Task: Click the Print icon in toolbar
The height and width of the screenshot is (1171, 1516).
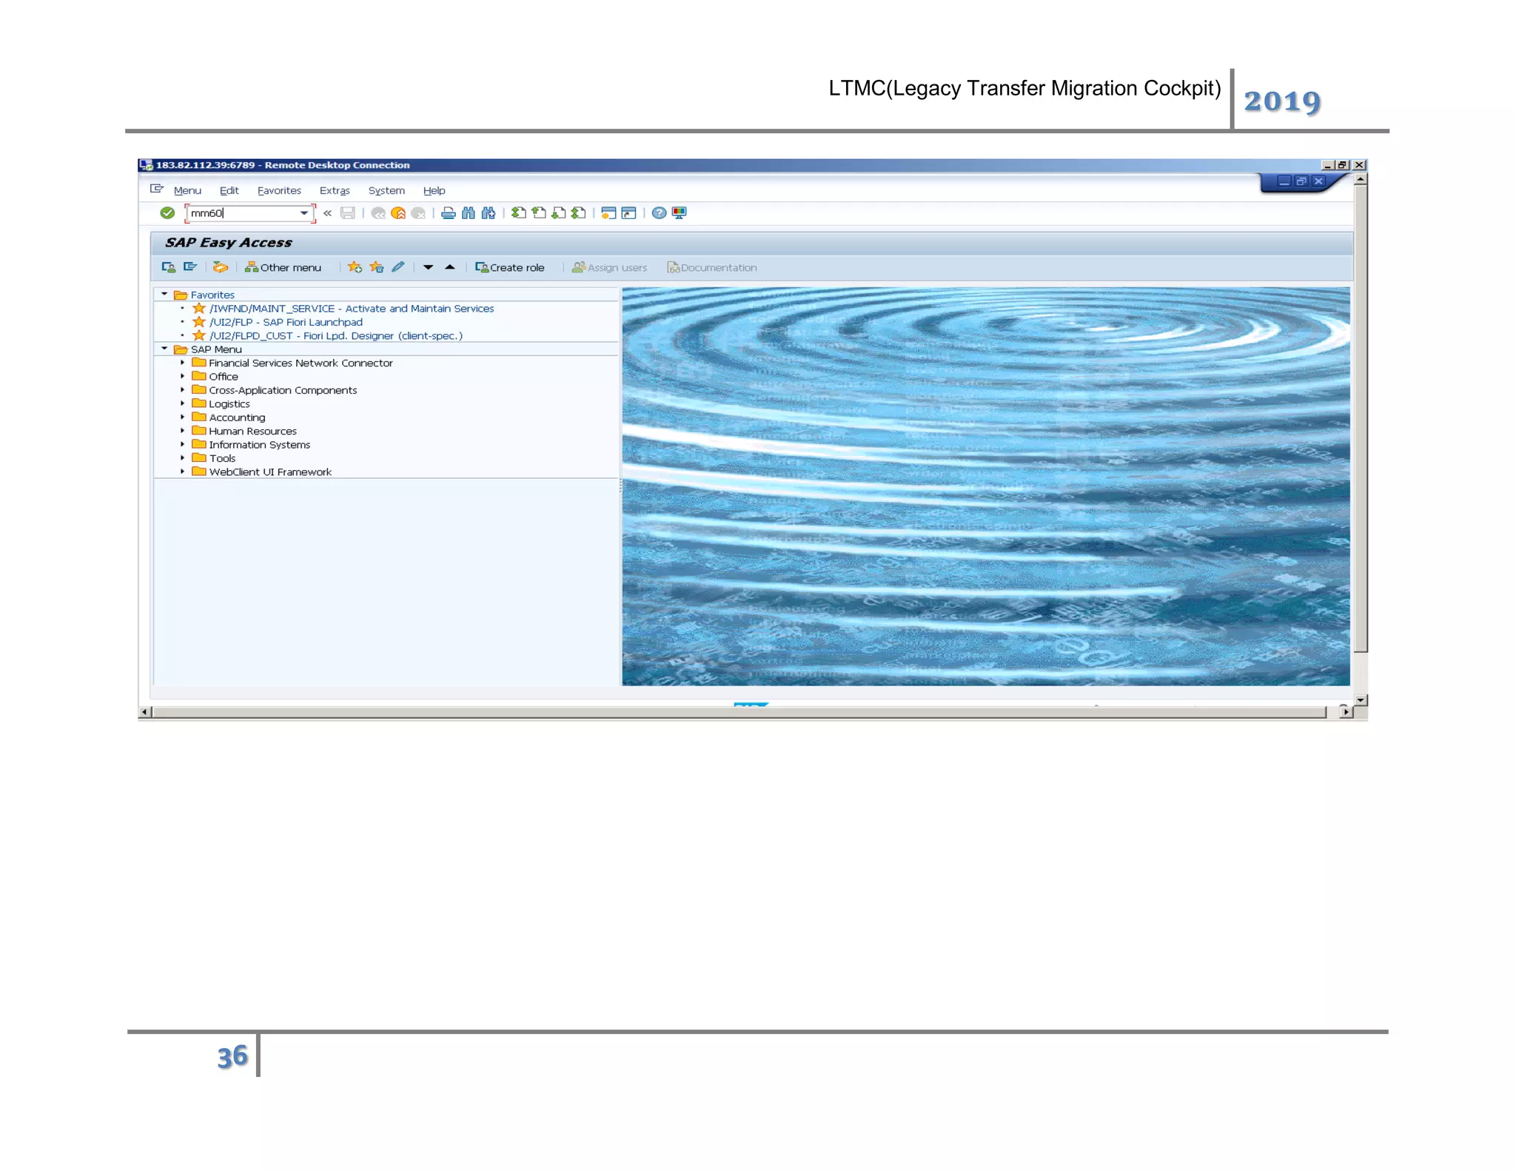Action: tap(448, 213)
